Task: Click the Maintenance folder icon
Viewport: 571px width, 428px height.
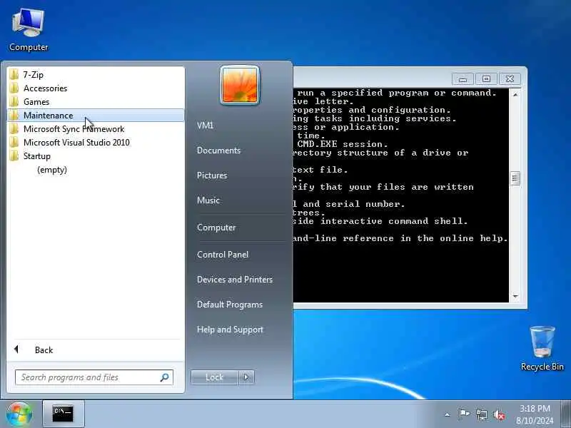Action: [14, 116]
